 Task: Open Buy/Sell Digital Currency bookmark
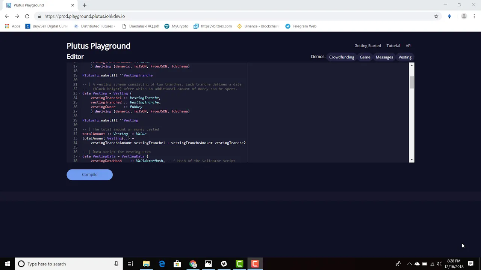46,26
